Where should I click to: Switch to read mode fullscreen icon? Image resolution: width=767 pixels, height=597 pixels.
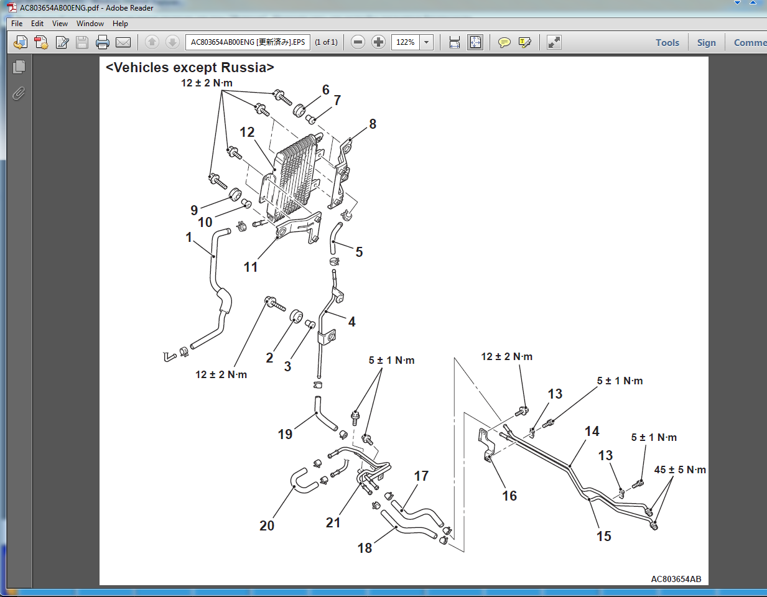[554, 42]
